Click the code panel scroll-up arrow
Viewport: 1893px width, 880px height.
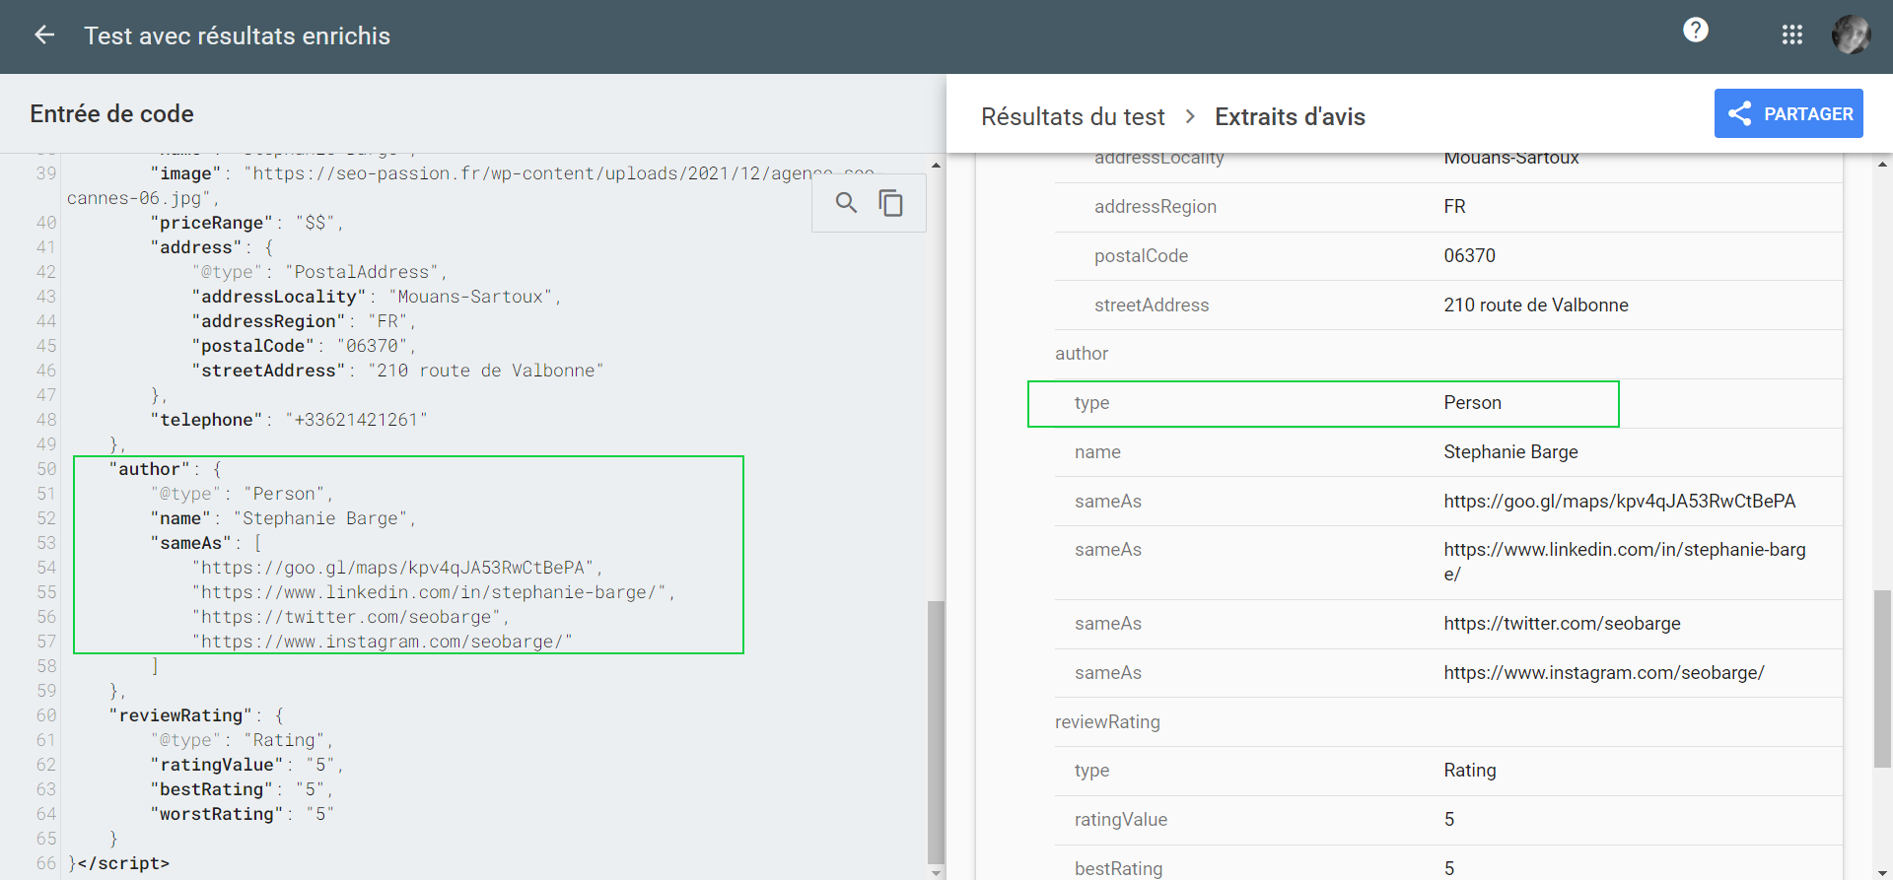coord(936,165)
